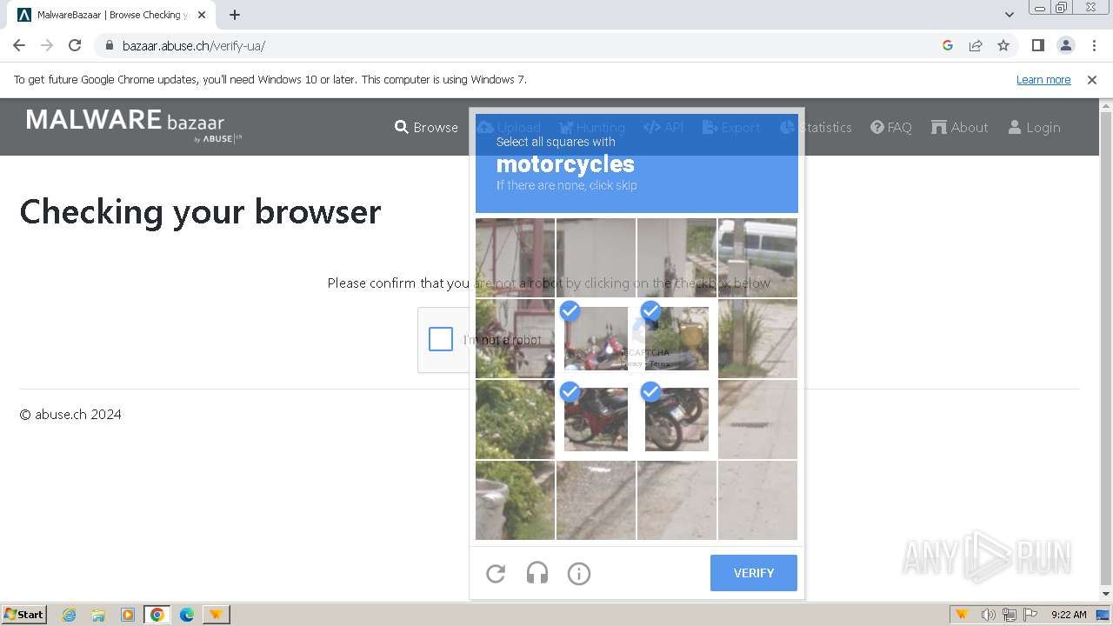1113x626 pixels.
Task: Click the page vertical scrollbar
Action: pos(1106,348)
